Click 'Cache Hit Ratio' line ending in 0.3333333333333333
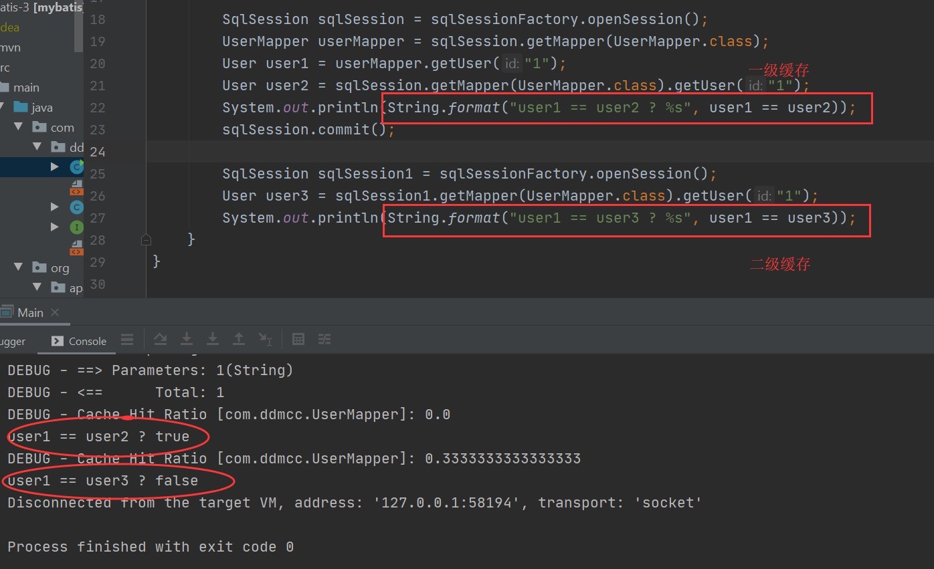Viewport: 934px width, 569px height. click(x=294, y=459)
